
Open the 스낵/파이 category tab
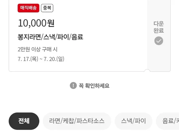[133, 121]
